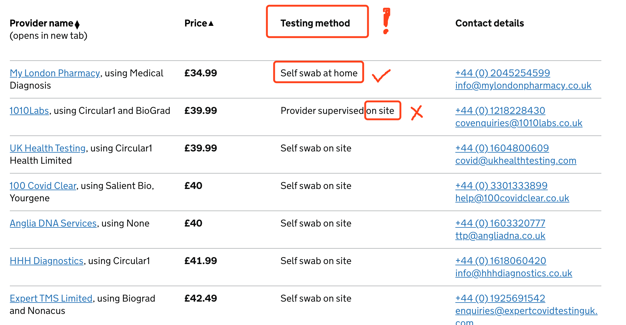Open Anglia DNA Services link
The width and height of the screenshot is (626, 325).
[x=53, y=223]
